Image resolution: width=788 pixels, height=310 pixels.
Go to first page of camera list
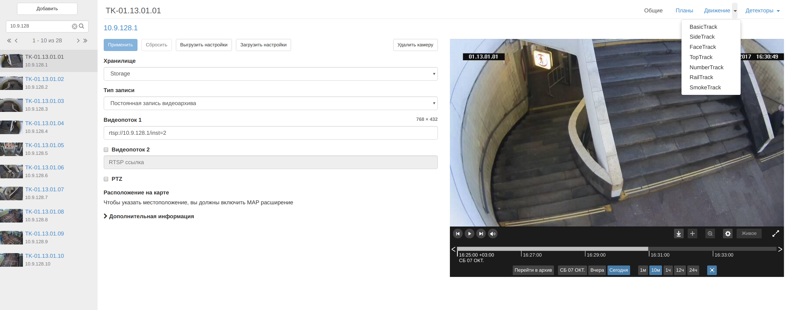click(x=9, y=40)
